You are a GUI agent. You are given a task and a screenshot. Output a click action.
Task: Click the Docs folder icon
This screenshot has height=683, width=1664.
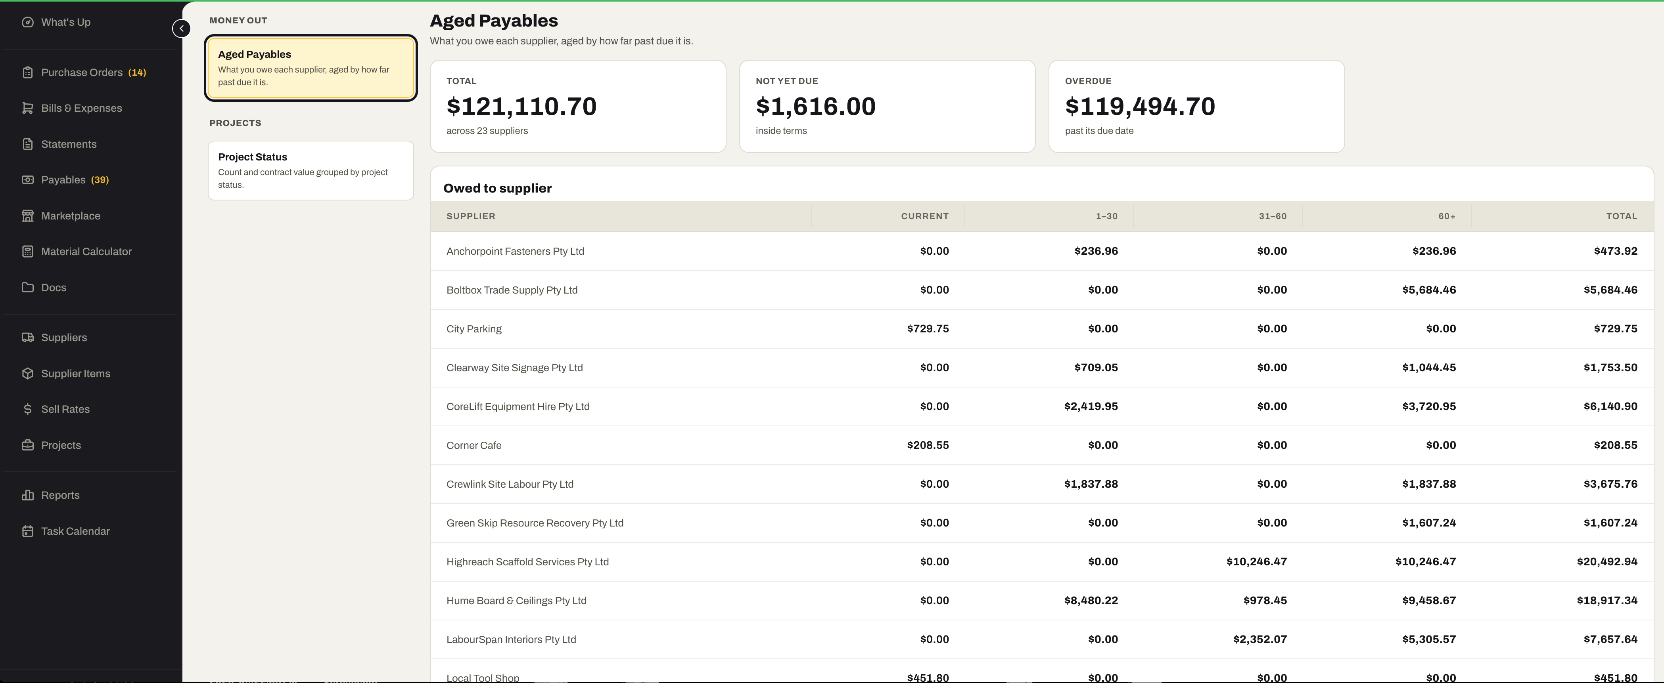coord(28,287)
